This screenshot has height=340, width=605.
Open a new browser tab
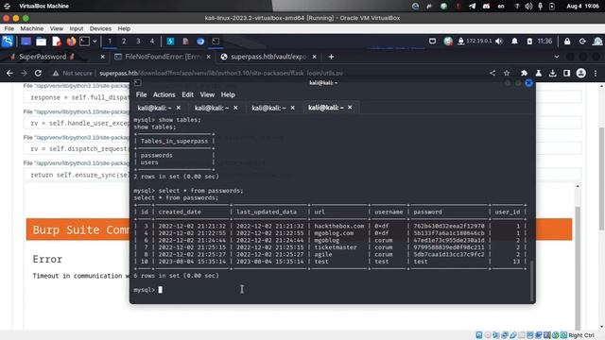(331, 57)
